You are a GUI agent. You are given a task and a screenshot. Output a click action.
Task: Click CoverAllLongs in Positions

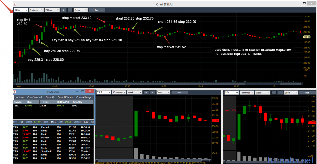(x=84, y=97)
